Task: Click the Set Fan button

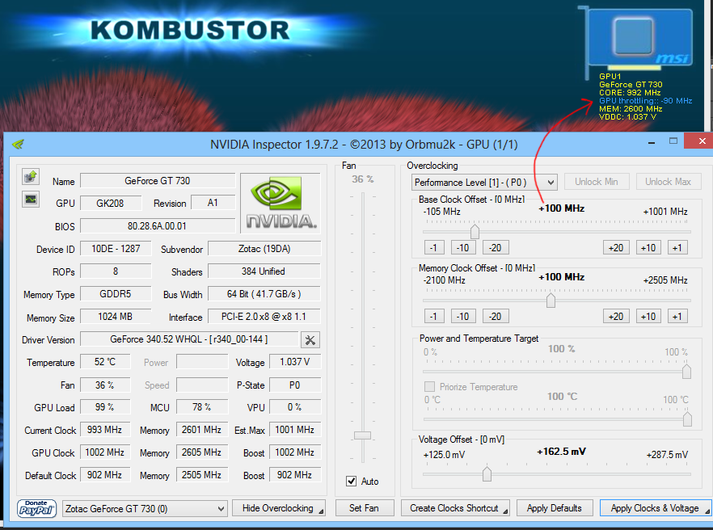Action: (364, 507)
